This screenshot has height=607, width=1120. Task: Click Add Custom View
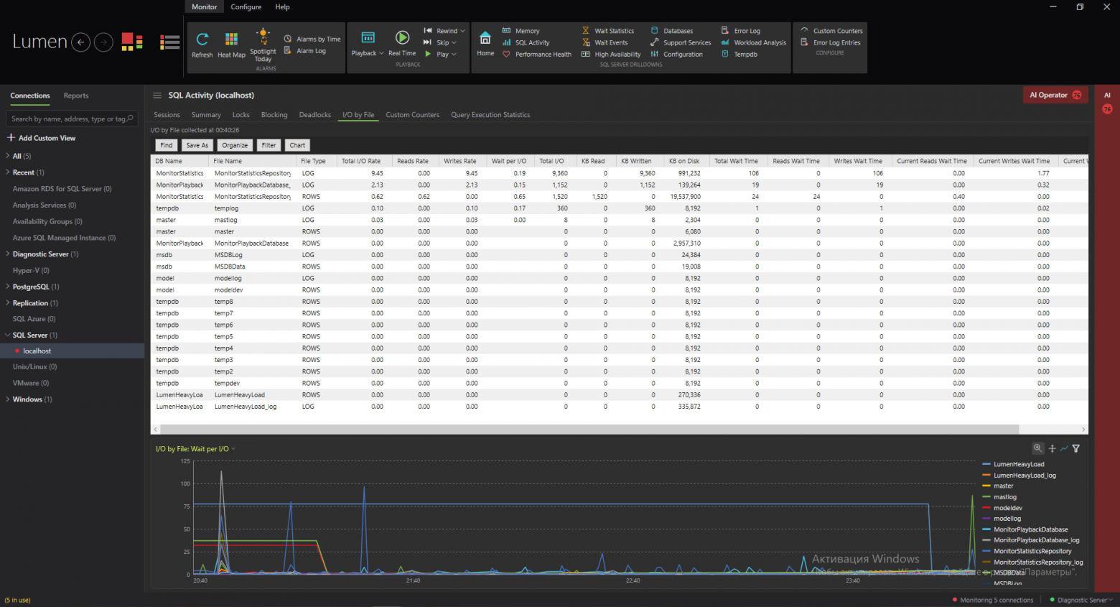tap(41, 138)
